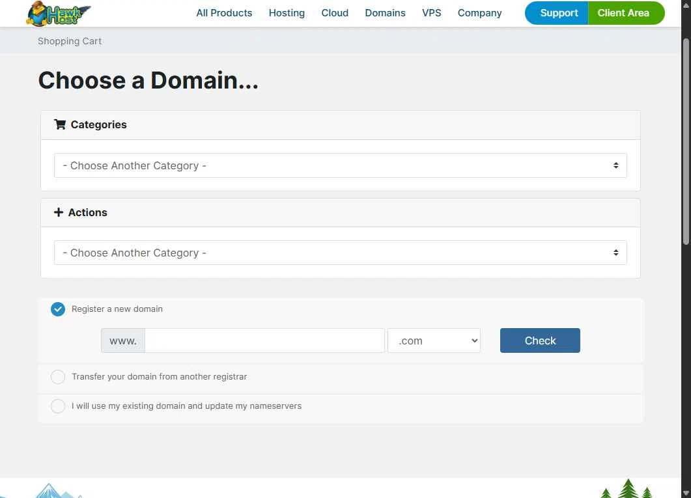Open the .com extension dropdown
Viewport: 691px width, 498px height.
434,340
